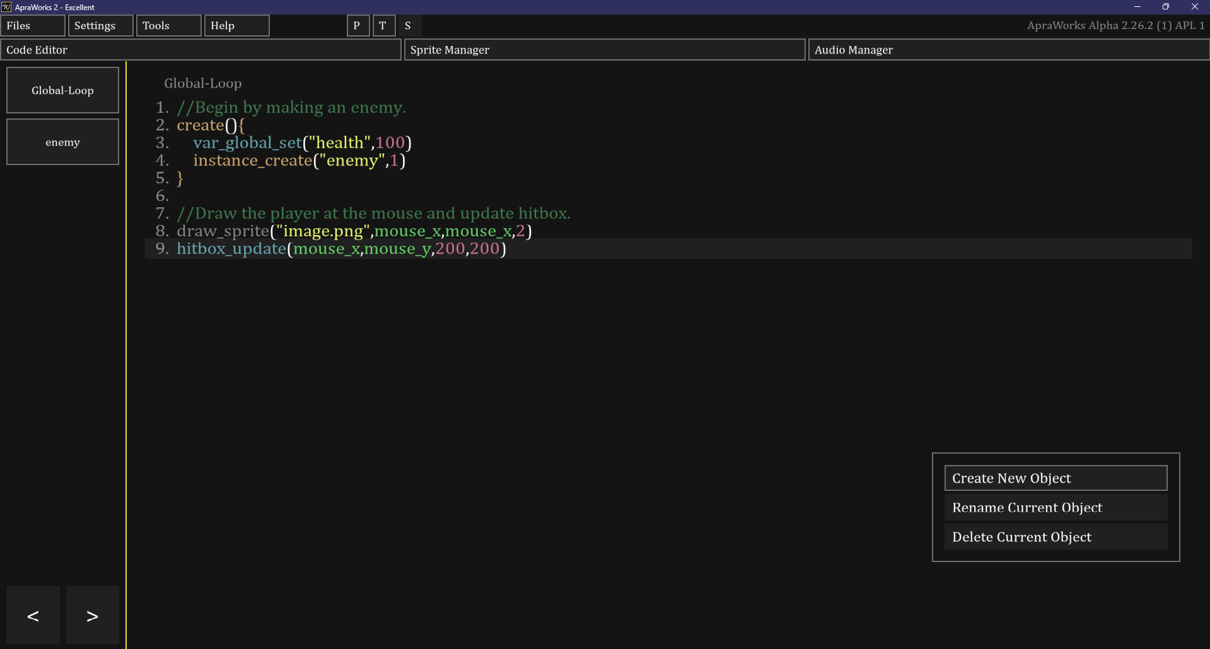Click code line 1 comment about enemy
This screenshot has width=1210, height=649.
tap(291, 108)
